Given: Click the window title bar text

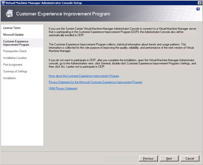Looking at the screenshot, I should click(x=44, y=3).
